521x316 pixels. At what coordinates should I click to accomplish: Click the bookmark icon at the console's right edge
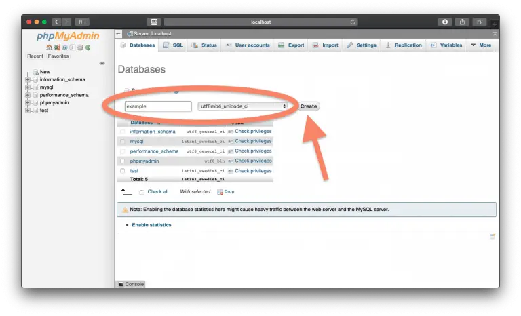point(493,237)
